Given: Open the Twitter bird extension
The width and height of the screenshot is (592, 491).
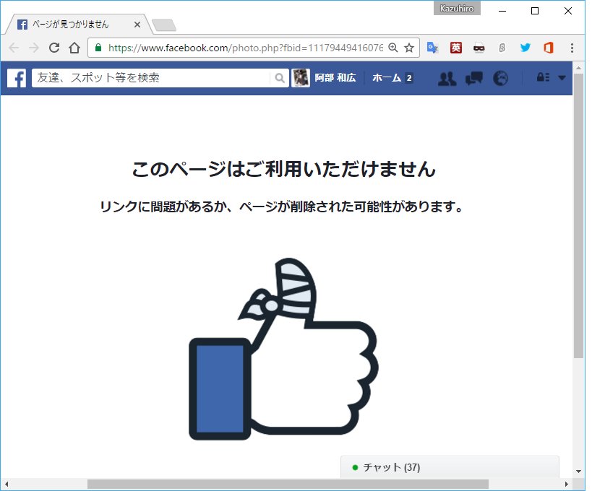Looking at the screenshot, I should 525,48.
